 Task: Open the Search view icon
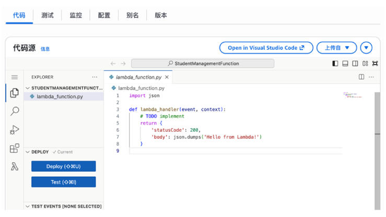coord(15,111)
